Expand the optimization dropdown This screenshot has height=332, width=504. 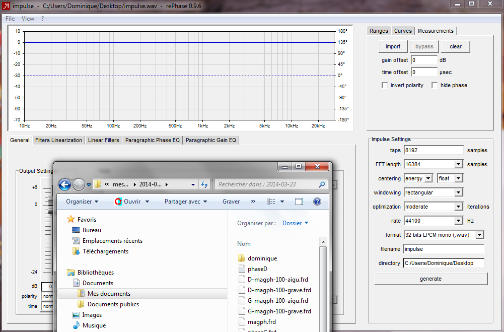coord(459,207)
